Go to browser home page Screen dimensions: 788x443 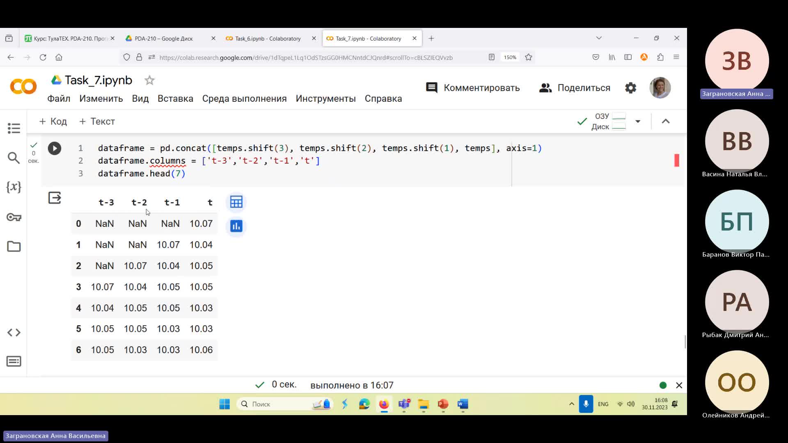(59, 57)
